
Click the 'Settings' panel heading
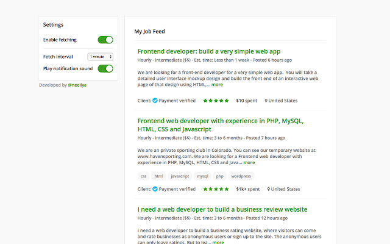(53, 24)
